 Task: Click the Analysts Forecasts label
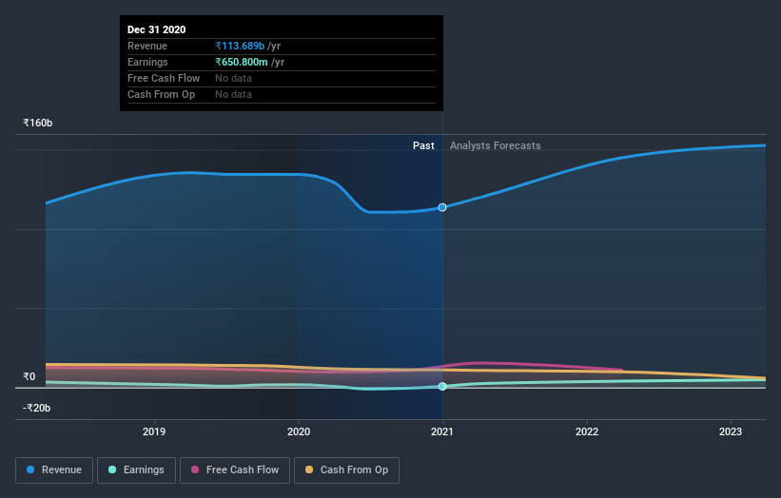[495, 145]
